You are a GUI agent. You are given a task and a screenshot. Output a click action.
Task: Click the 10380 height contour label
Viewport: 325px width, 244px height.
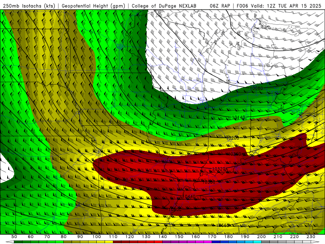coord(208,182)
